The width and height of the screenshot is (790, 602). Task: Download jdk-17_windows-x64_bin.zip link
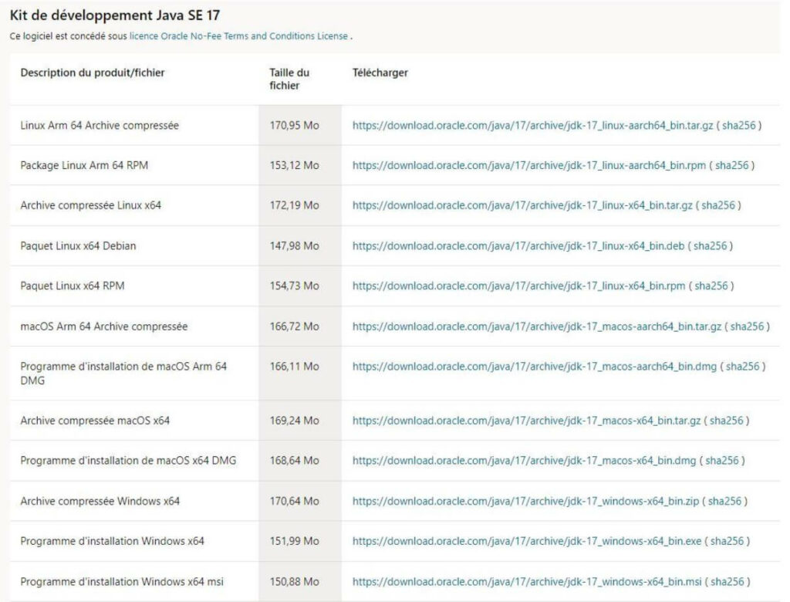526,501
